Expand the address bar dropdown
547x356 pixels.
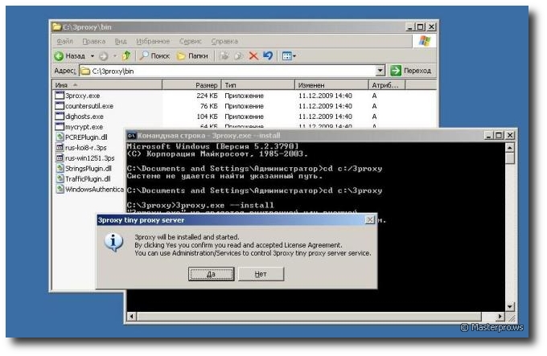click(x=380, y=71)
